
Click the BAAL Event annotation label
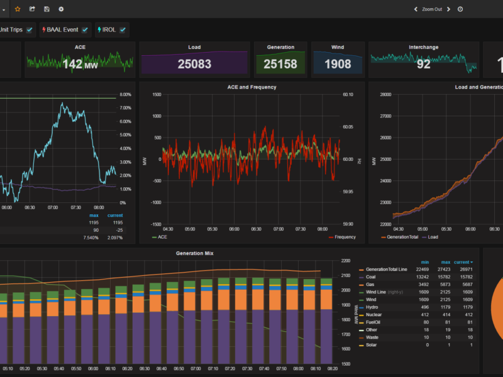pyautogui.click(x=62, y=30)
